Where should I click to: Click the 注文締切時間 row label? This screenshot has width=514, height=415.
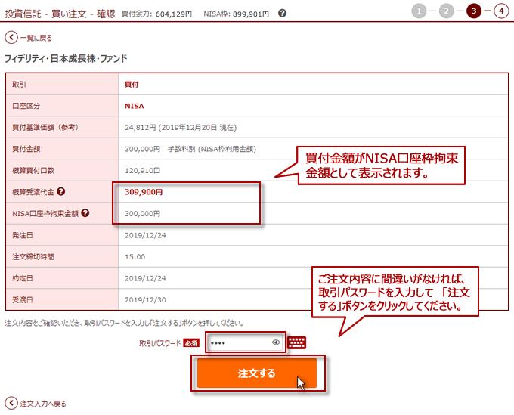click(33, 257)
